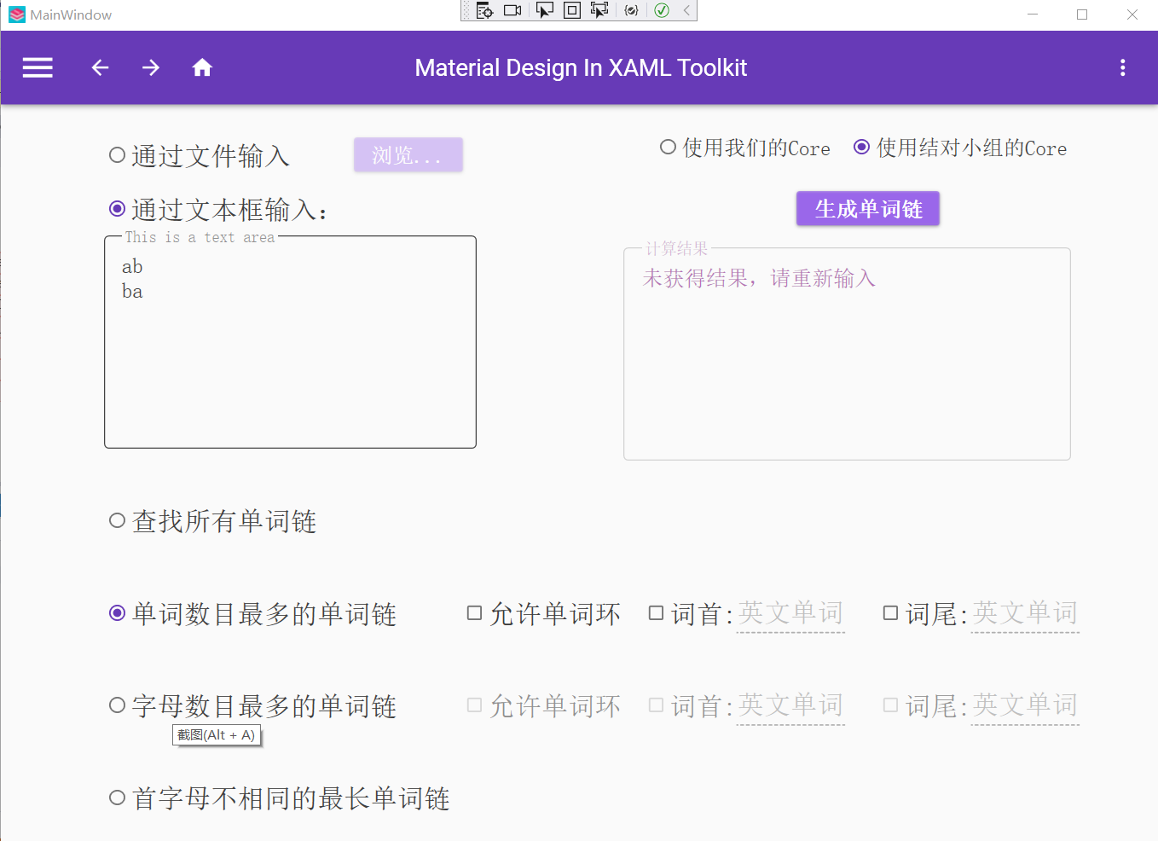The image size is (1158, 841).
Task: Click the Material Design In XAML Toolkit title
Action: point(581,67)
